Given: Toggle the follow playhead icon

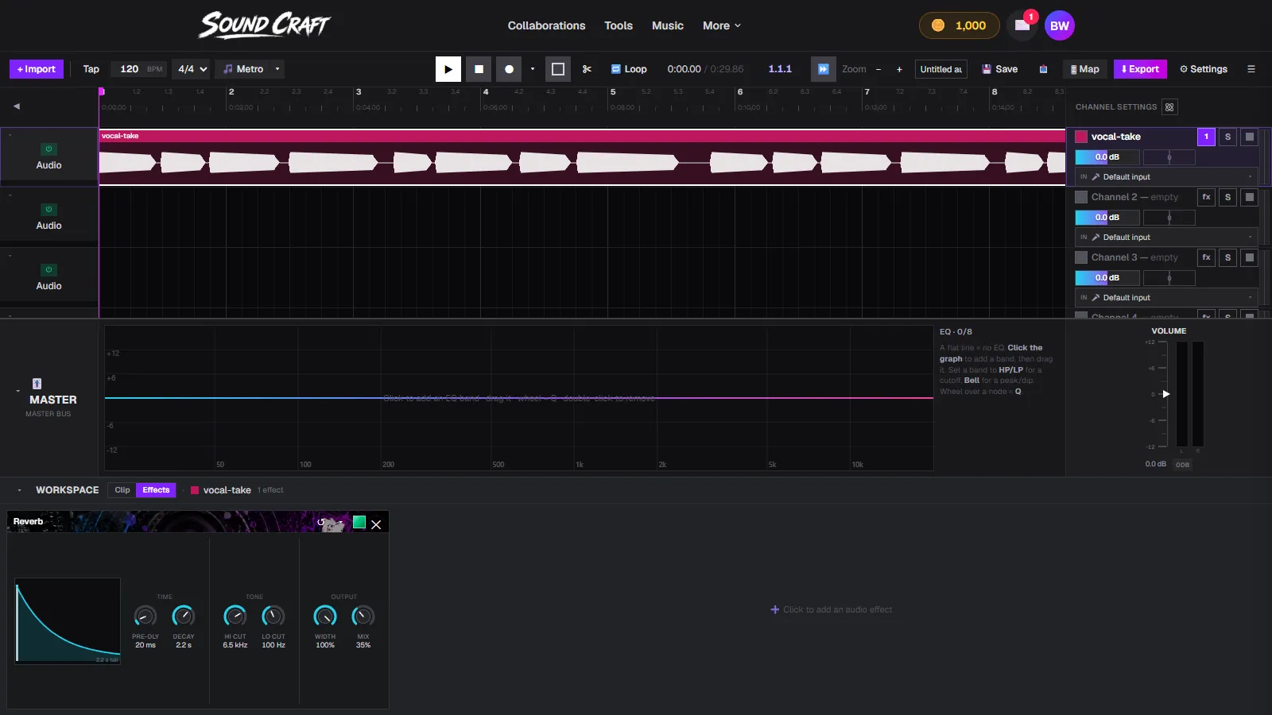Looking at the screenshot, I should (824, 69).
